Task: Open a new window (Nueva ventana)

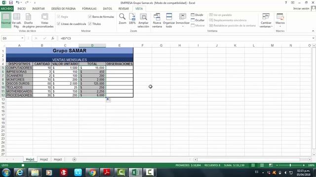Action: (x=157, y=20)
